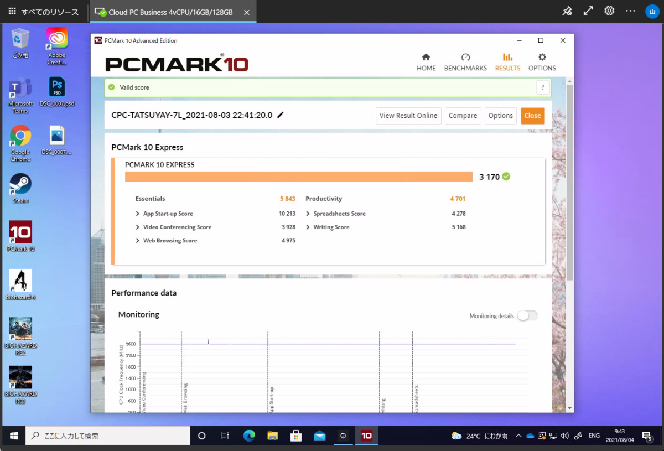Click the pencil icon to rename the result
This screenshot has height=451, width=664.
(281, 115)
